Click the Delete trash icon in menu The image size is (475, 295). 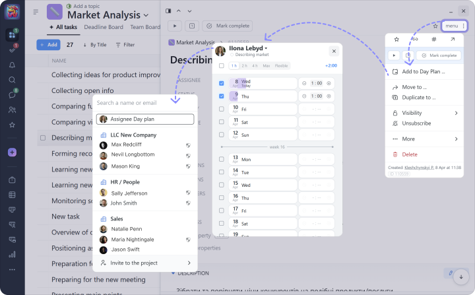pos(395,154)
